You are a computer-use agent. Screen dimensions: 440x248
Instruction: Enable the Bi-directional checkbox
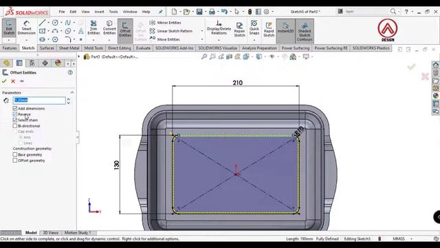pos(15,126)
